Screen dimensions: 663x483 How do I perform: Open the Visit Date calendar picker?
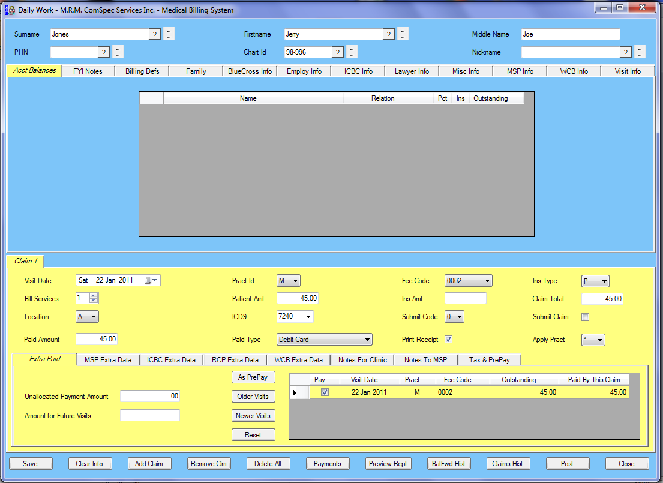pyautogui.click(x=151, y=280)
